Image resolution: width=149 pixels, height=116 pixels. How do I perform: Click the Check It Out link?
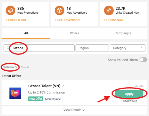[16, 20]
